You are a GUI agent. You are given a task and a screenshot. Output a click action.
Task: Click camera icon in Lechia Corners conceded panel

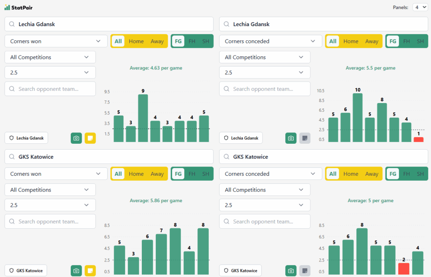click(291, 138)
